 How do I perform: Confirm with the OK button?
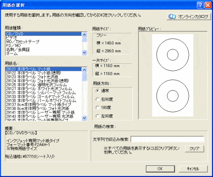pyautogui.click(x=160, y=169)
